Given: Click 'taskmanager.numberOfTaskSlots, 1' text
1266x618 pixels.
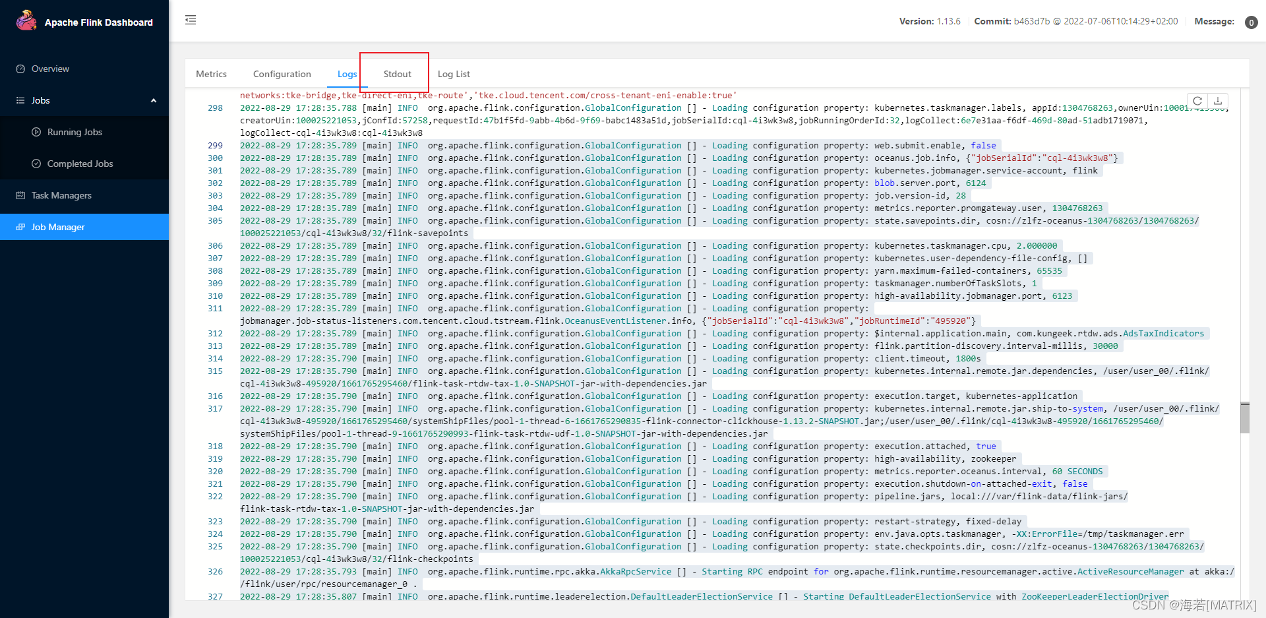Looking at the screenshot, I should pos(955,283).
